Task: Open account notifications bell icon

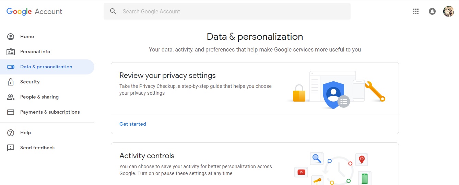Action: click(432, 11)
